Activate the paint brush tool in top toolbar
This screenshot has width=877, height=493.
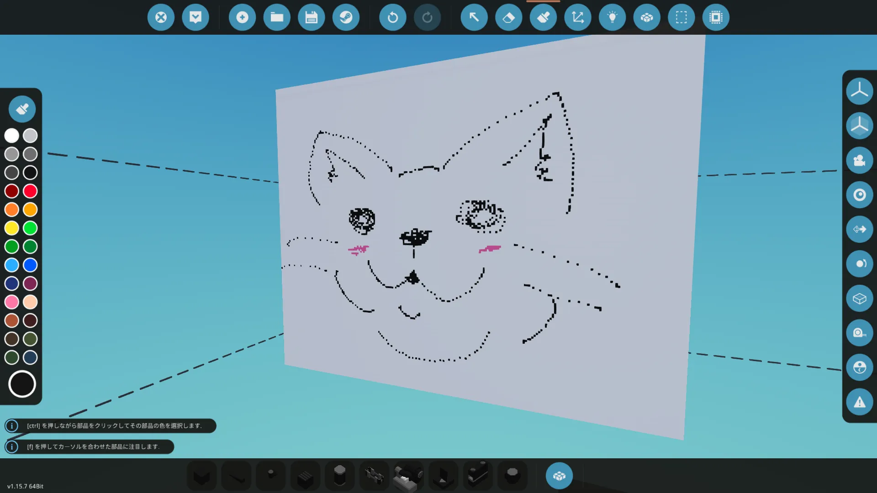click(x=543, y=17)
